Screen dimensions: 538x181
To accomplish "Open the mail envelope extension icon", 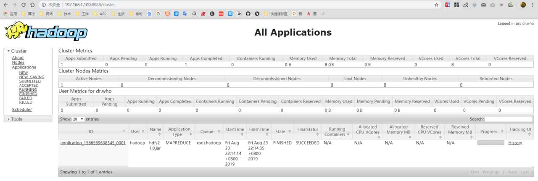I will coord(483,5).
